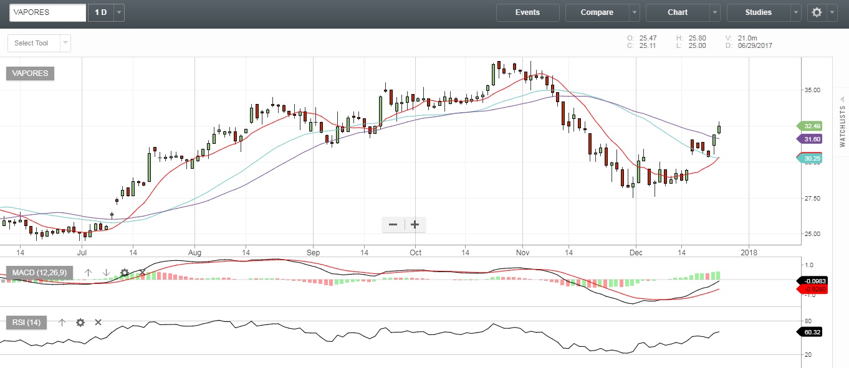Click the VAPORES symbol input field

47,12
